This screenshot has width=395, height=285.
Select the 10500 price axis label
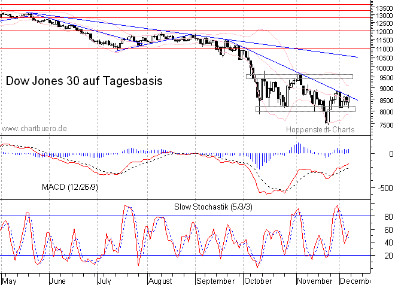[384, 58]
